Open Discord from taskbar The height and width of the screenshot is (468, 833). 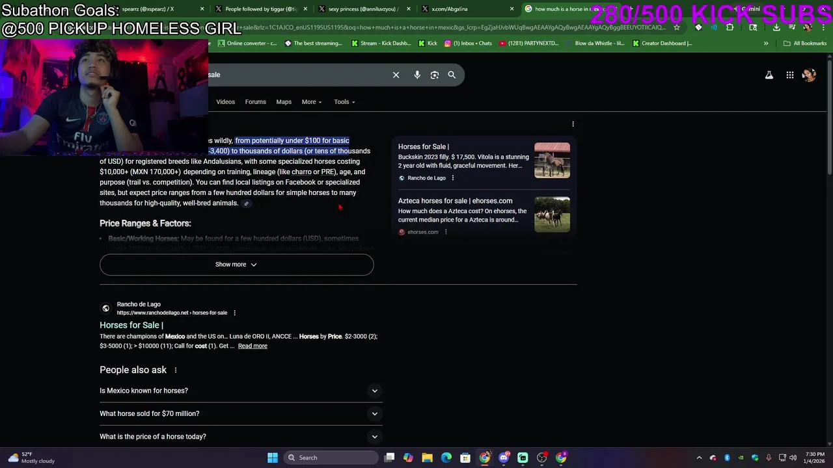[x=504, y=458]
